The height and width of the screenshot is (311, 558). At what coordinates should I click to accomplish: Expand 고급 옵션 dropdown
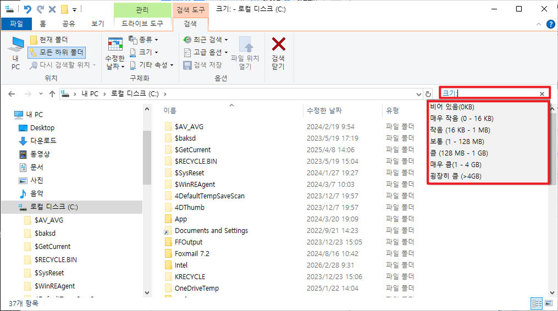click(x=206, y=52)
